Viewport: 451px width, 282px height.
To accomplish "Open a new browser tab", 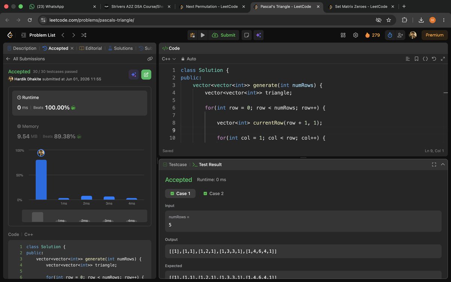I will [x=404, y=6].
